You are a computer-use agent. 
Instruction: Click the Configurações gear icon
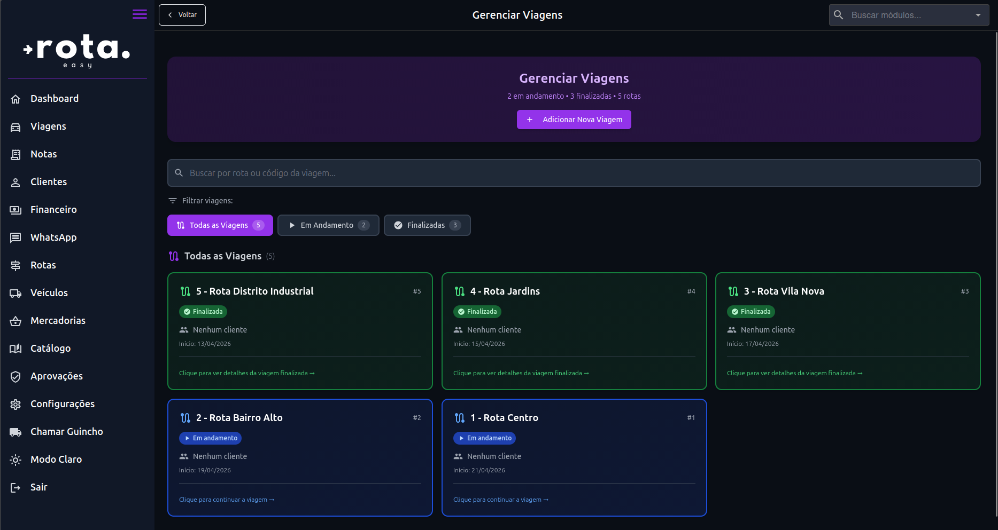pos(16,404)
